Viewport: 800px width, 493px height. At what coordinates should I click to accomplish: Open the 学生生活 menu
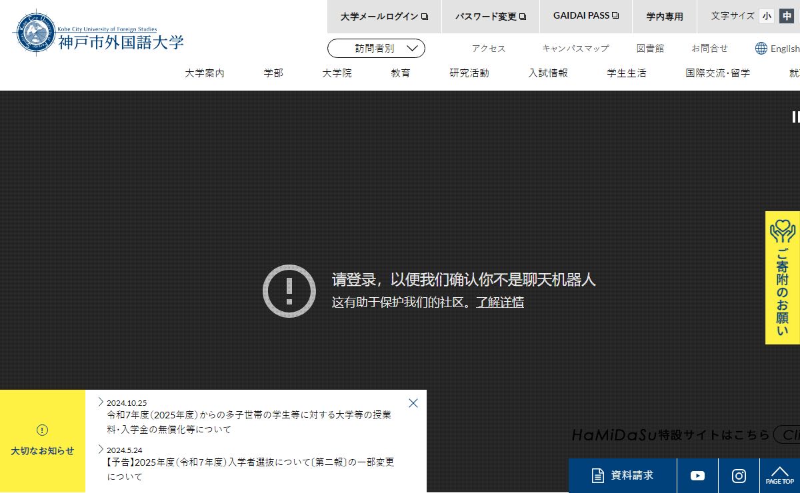point(627,73)
